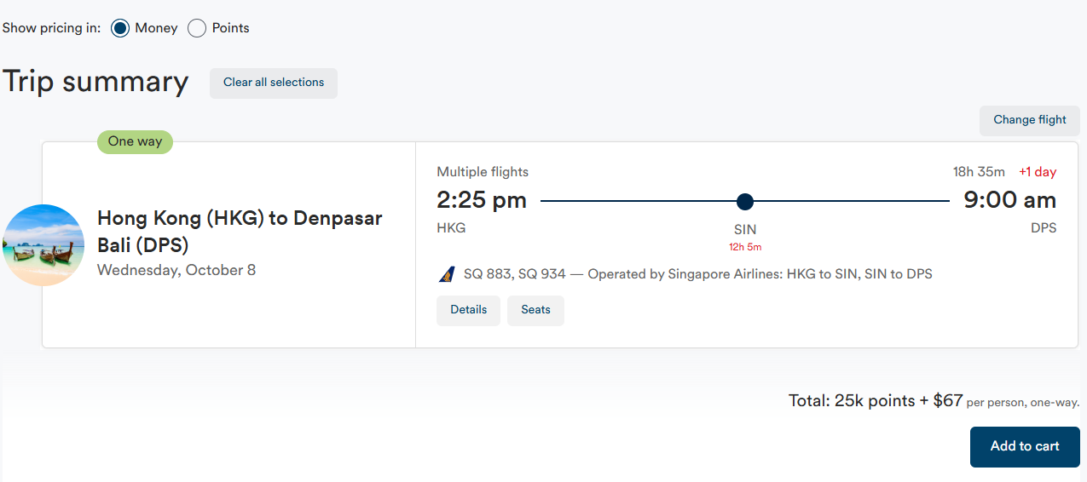Viewport: 1087px width, 482px height.
Task: Click the 2:25 pm departure time
Action: 482,200
